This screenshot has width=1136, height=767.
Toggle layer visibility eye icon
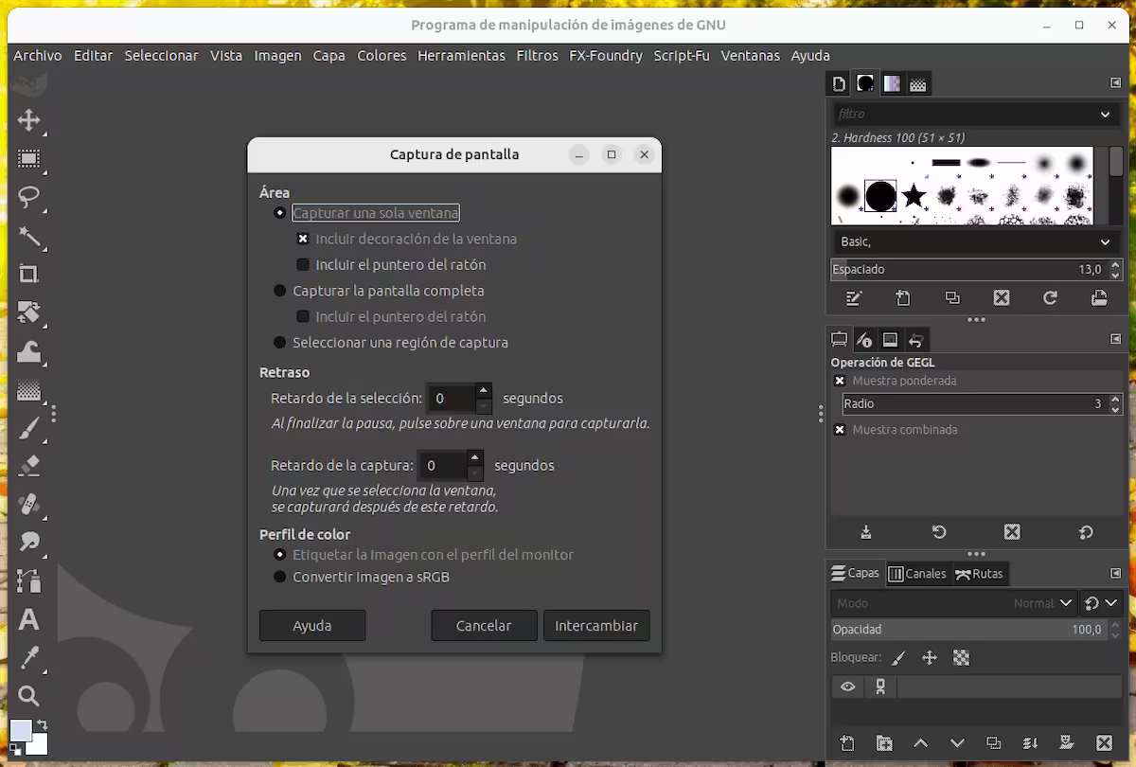tap(848, 687)
